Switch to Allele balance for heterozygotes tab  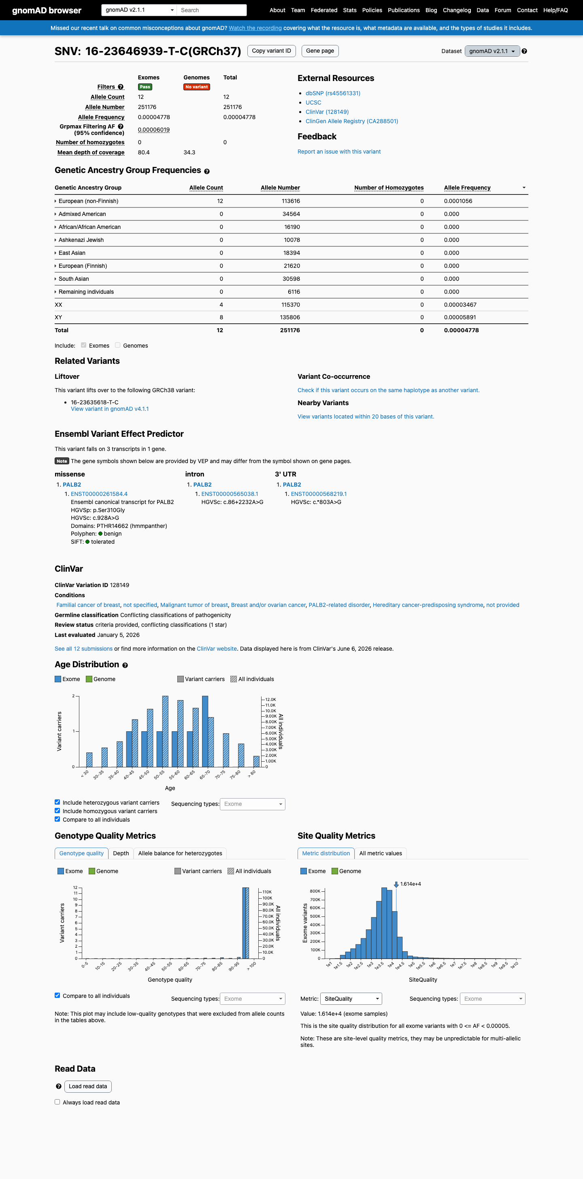pyautogui.click(x=180, y=853)
